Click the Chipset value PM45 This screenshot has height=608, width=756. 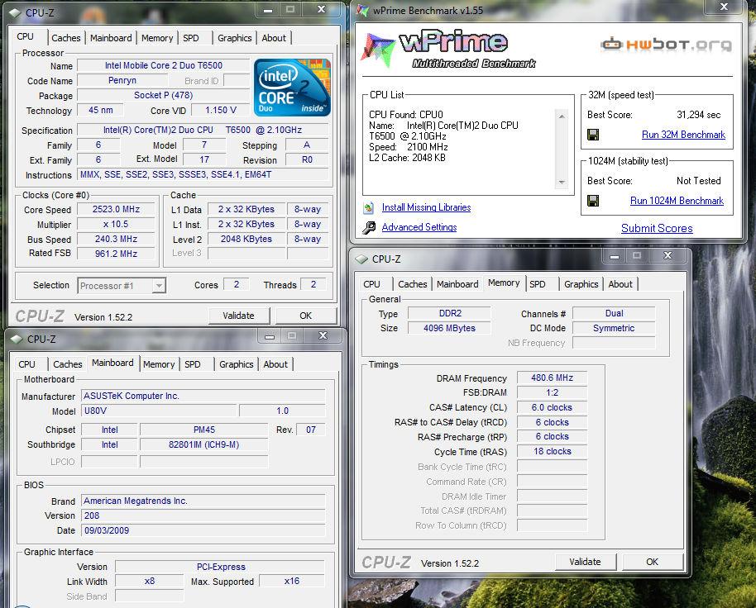pos(204,430)
